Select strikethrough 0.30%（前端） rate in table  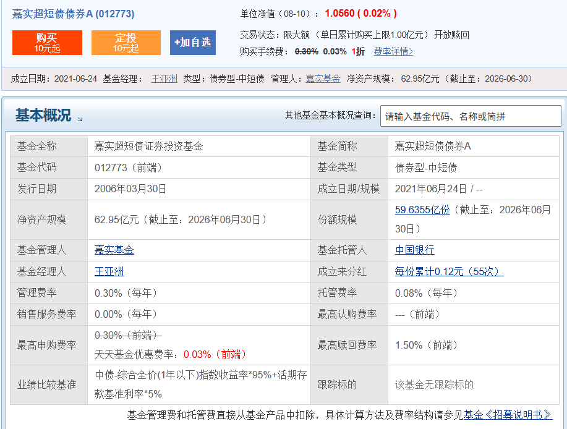[x=127, y=336]
